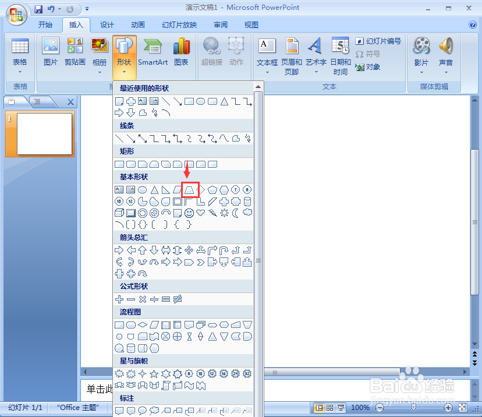Insert Slide Number (幻灯片编号)
Screen dimensions: 482x417
point(378,41)
